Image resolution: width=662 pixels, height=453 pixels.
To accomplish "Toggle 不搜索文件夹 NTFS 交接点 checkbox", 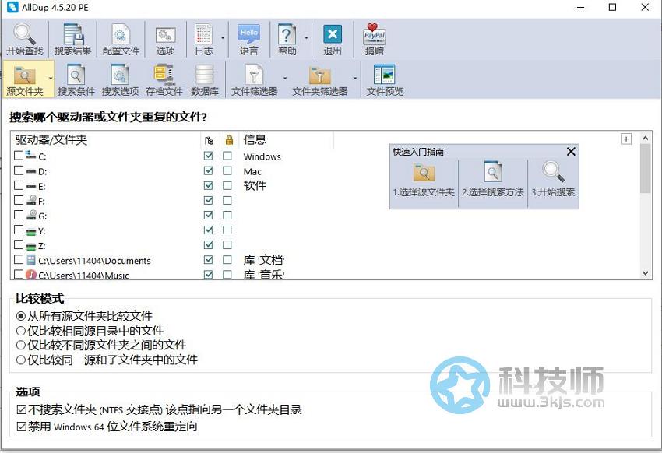I will coord(22,409).
